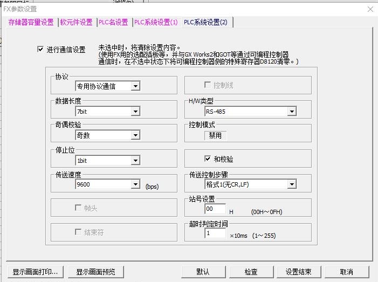Click the PLC系统设置(2) tab

[x=205, y=22]
